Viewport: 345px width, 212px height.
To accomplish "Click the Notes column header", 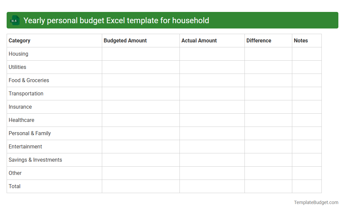I will tap(301, 40).
